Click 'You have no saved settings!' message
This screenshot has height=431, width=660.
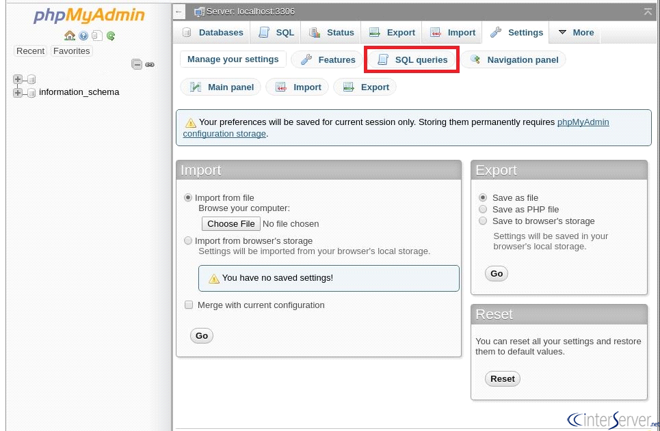(278, 278)
